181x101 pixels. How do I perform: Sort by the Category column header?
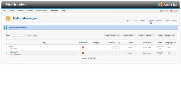point(96,43)
